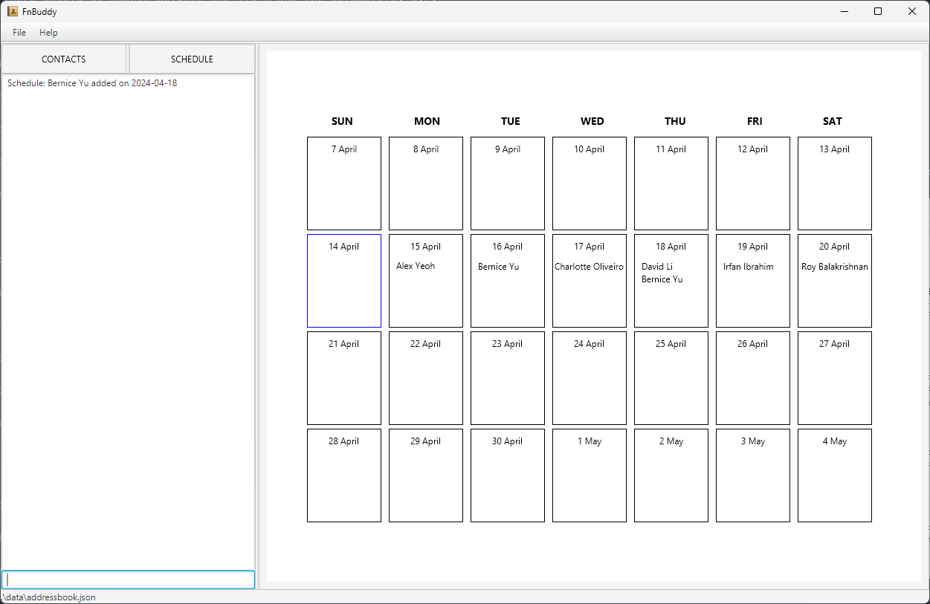Click the FRI column header
Image resolution: width=930 pixels, height=604 pixels.
tap(755, 121)
